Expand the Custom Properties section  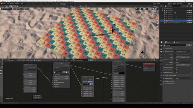pyautogui.click(x=169, y=84)
